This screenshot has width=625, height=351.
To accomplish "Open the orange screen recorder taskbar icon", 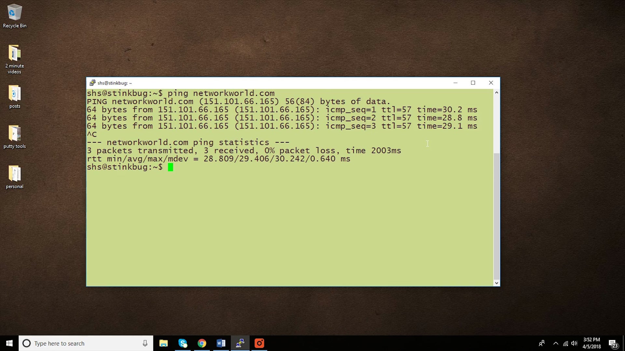I will (x=259, y=343).
